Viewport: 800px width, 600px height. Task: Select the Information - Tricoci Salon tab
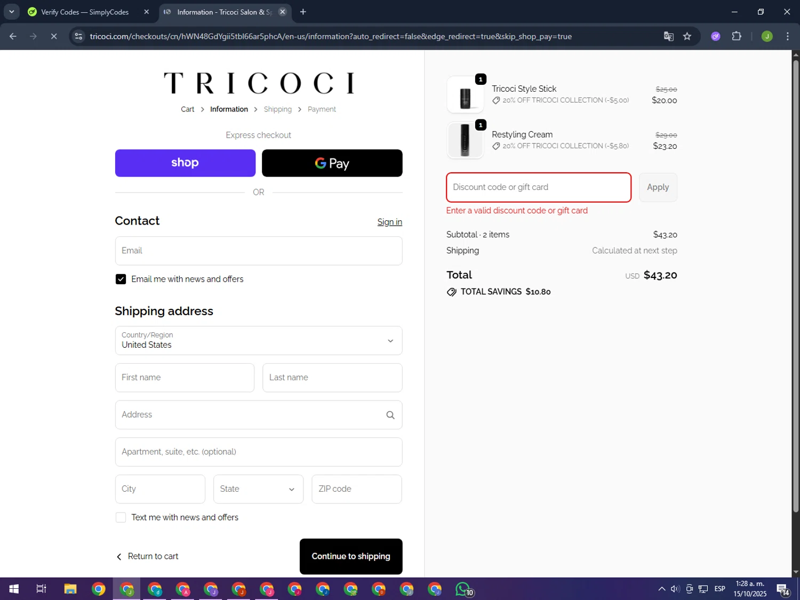(x=225, y=12)
